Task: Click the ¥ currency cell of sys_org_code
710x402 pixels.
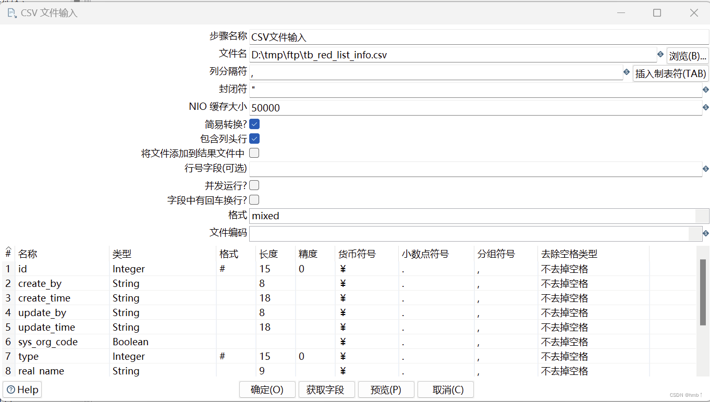Action: 366,342
